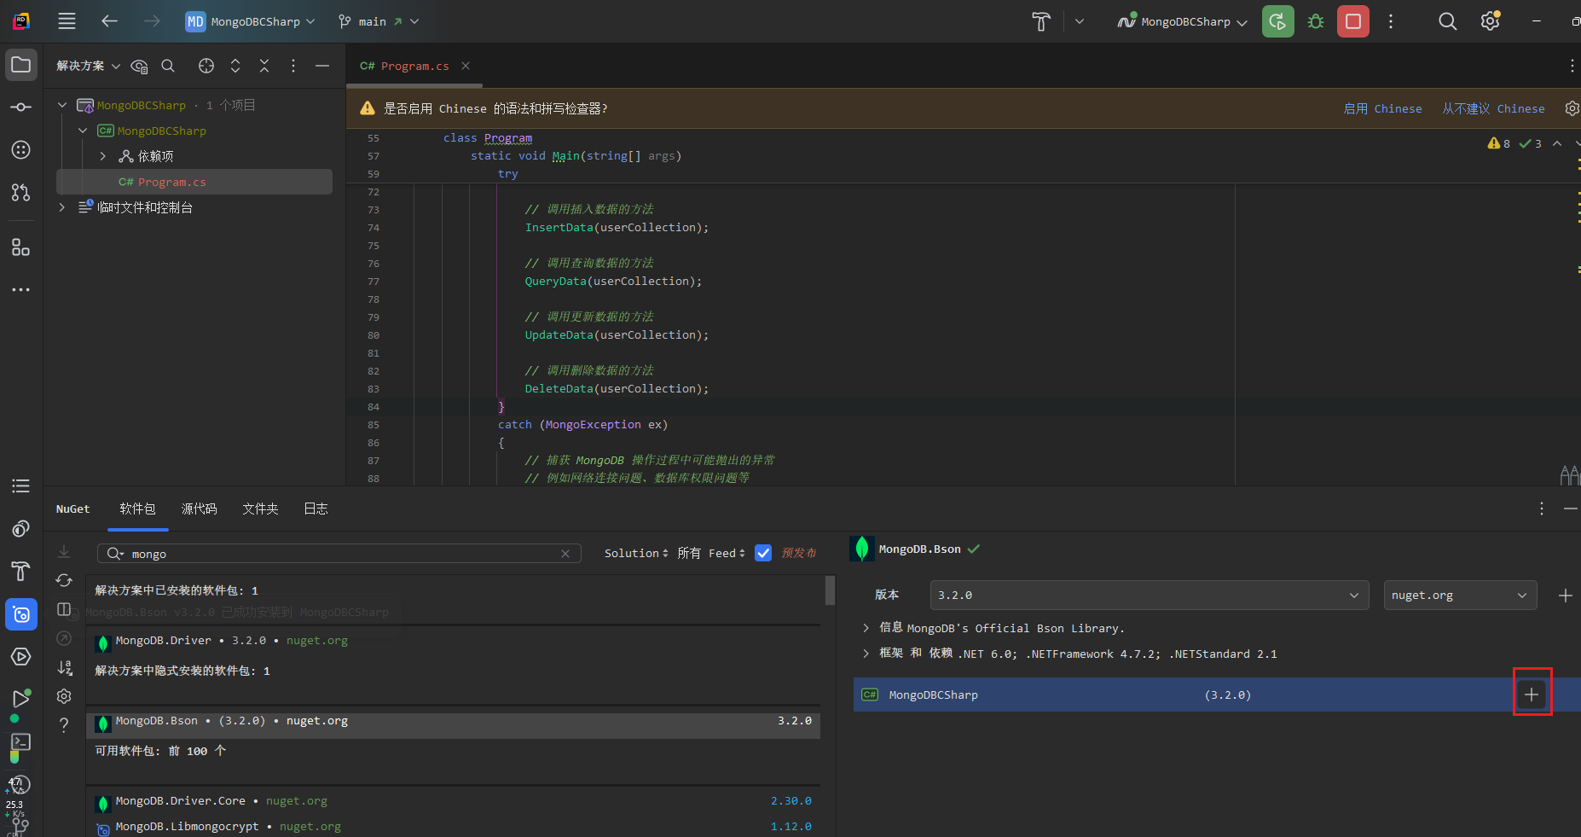1581x837 pixels.
Task: Click the refresh icon in NuGet panel
Action: [x=64, y=580]
